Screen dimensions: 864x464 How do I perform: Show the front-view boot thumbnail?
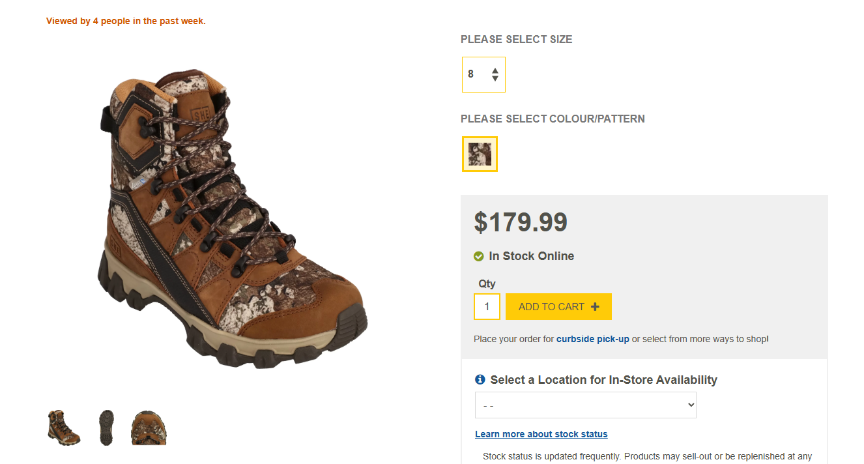(149, 428)
